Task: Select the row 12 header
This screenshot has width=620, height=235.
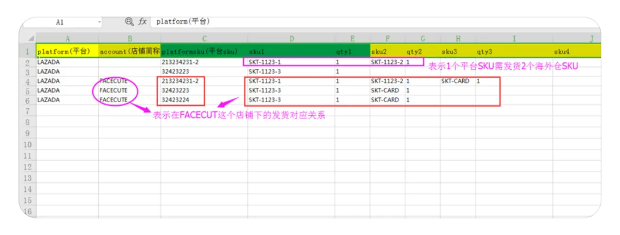Action: pos(28,167)
